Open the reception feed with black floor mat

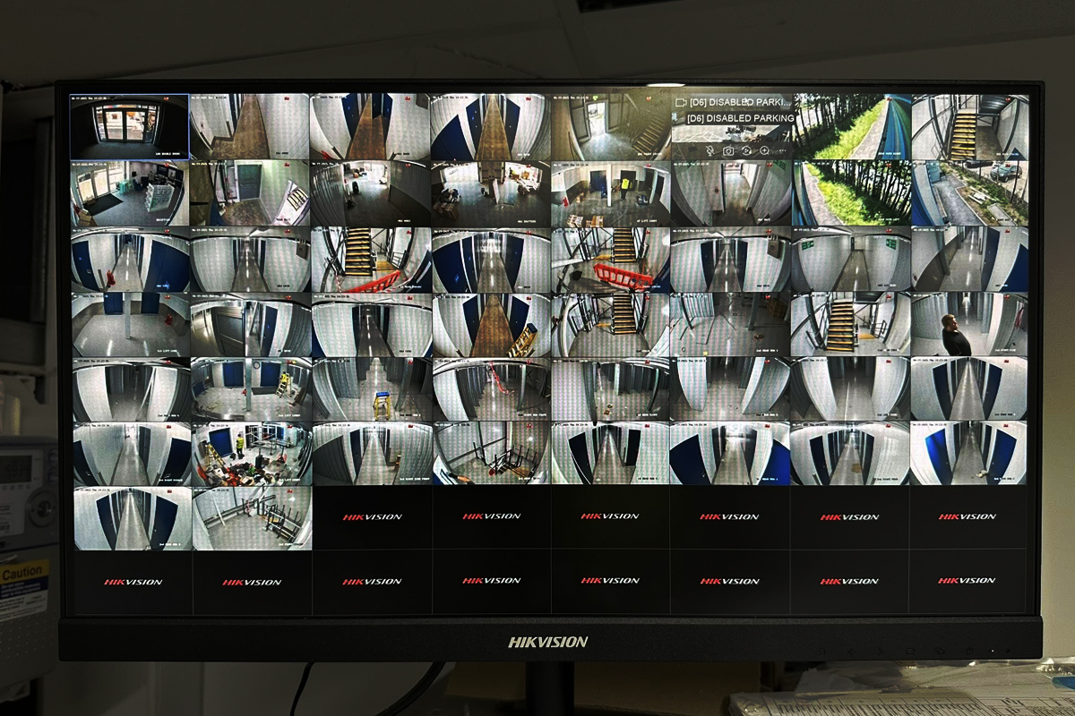130,193
